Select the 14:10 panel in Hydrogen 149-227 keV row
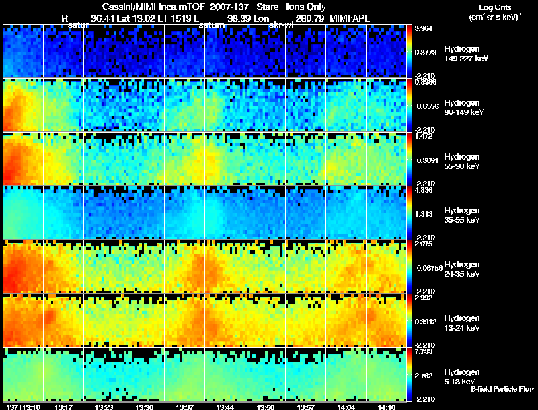This screenshot has height=410, width=538. click(386, 51)
